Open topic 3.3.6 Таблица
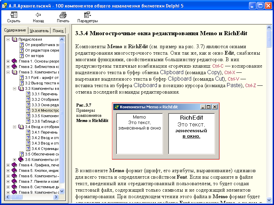The image size is (274, 205). [45, 121]
